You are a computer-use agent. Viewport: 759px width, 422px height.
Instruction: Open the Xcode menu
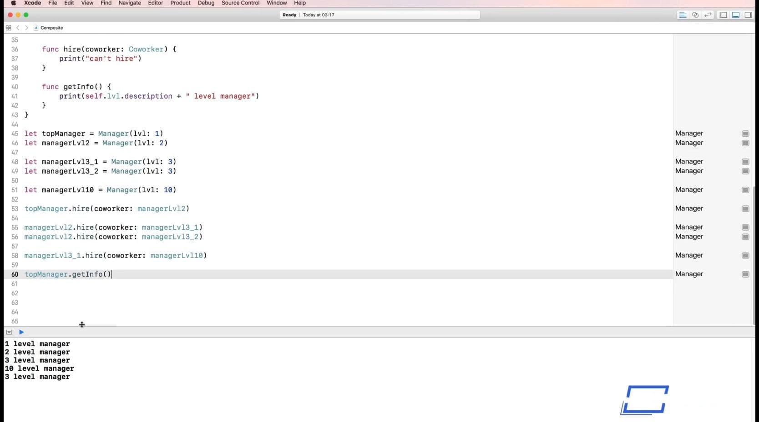point(33,3)
